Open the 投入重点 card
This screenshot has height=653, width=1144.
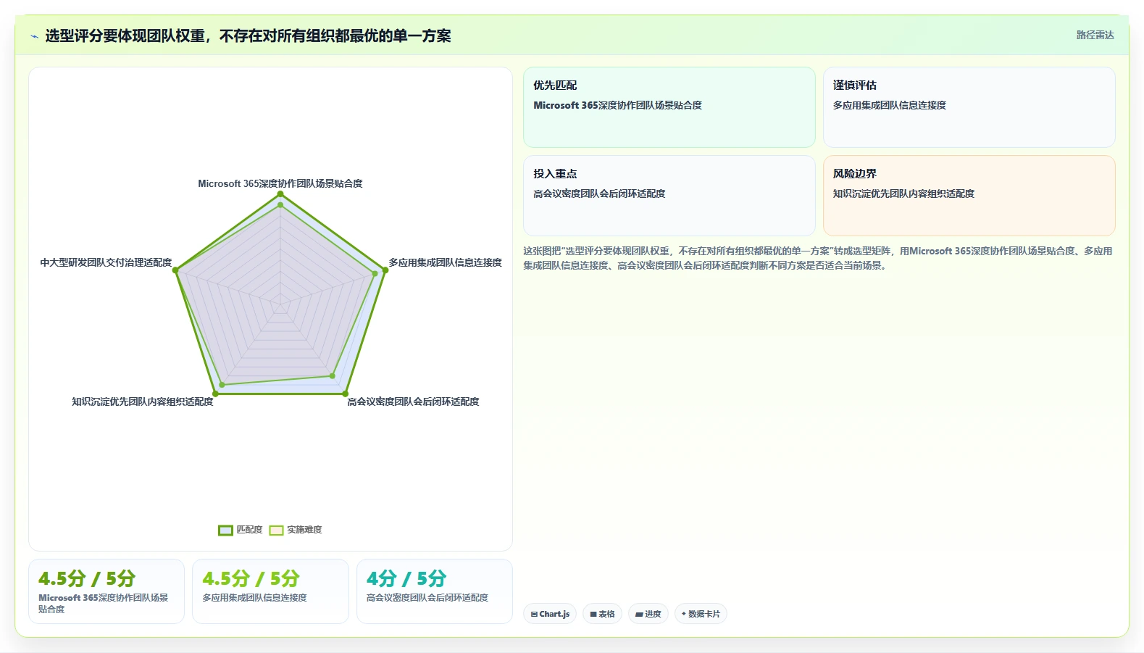(x=669, y=196)
